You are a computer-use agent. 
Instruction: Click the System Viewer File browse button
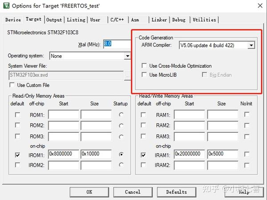[127, 76]
